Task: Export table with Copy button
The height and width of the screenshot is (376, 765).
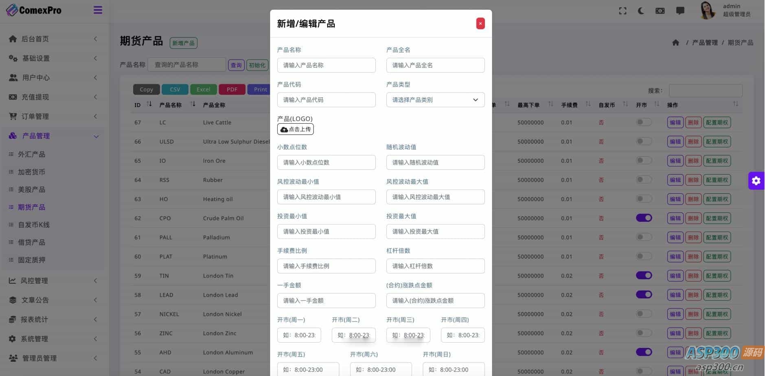Action: click(146, 90)
